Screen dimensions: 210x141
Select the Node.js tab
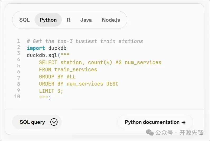coord(111,20)
